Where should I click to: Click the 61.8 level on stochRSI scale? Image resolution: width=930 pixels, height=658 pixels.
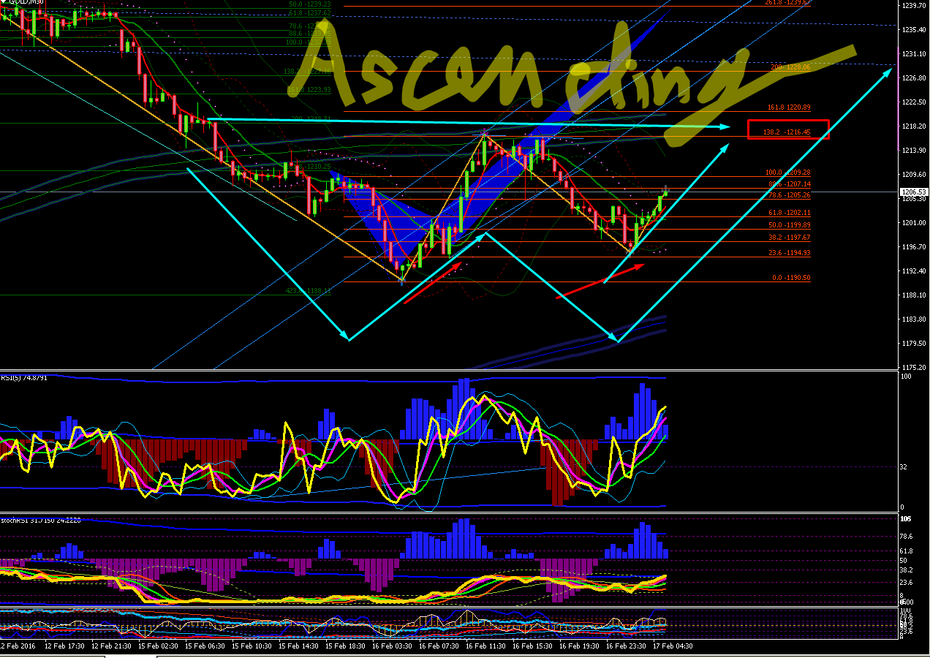[907, 551]
